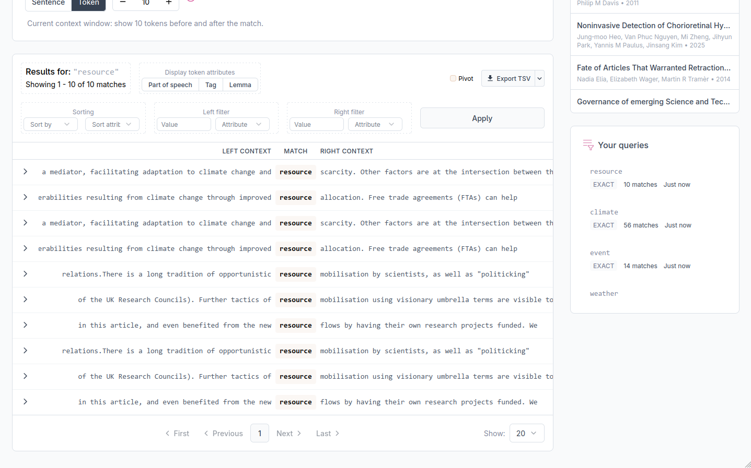Select the Token context tab
Viewport: 751px width, 468px height.
[88, 3]
